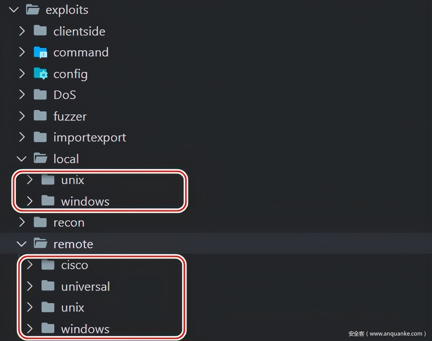Click the importexport folder icon
This screenshot has height=341, width=432.
(40, 137)
